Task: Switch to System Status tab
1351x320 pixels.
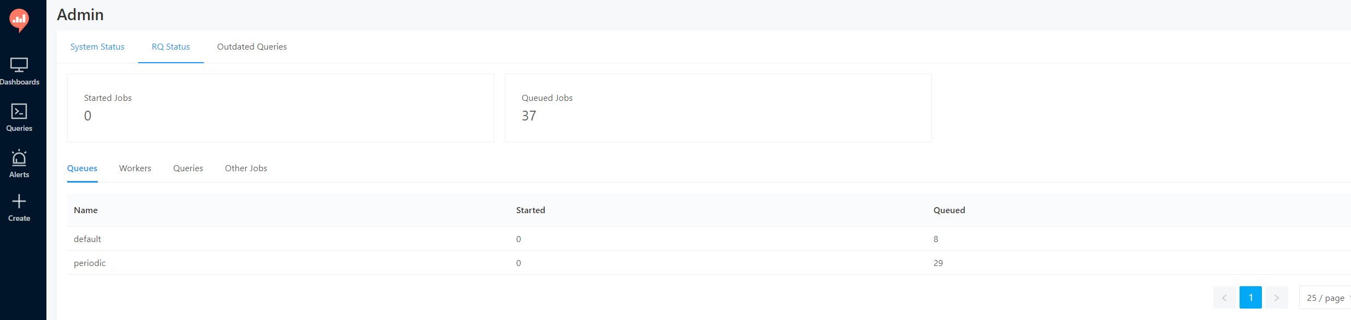Action: pos(97,47)
